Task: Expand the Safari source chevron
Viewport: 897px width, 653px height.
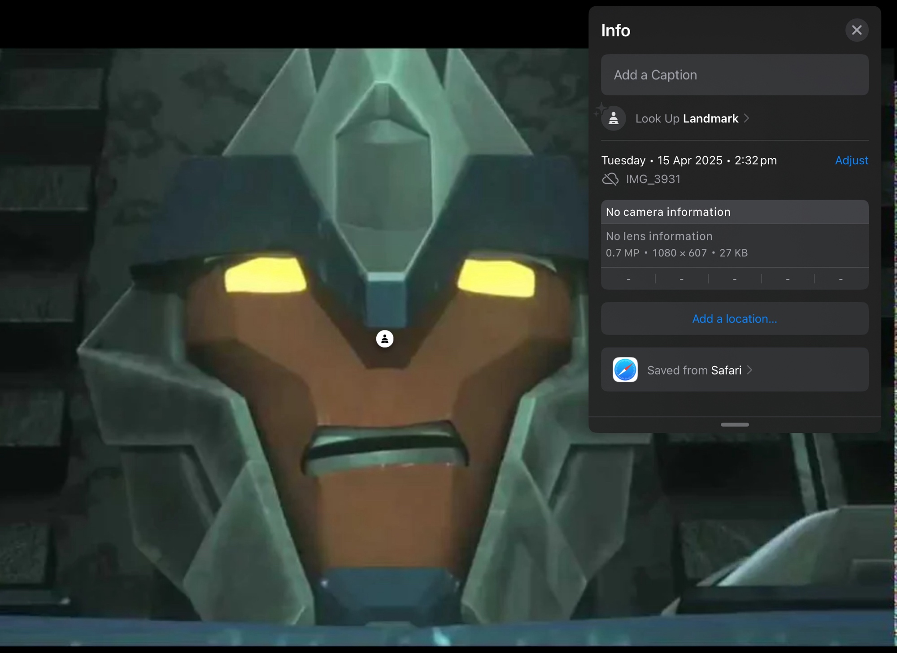Action: (749, 370)
